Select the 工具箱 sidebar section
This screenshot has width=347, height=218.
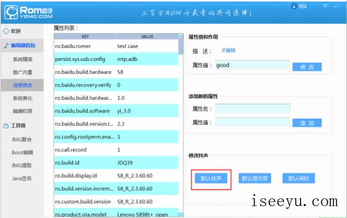[x=18, y=126]
